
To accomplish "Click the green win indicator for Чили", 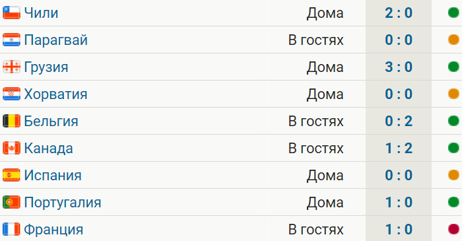I will [x=454, y=13].
